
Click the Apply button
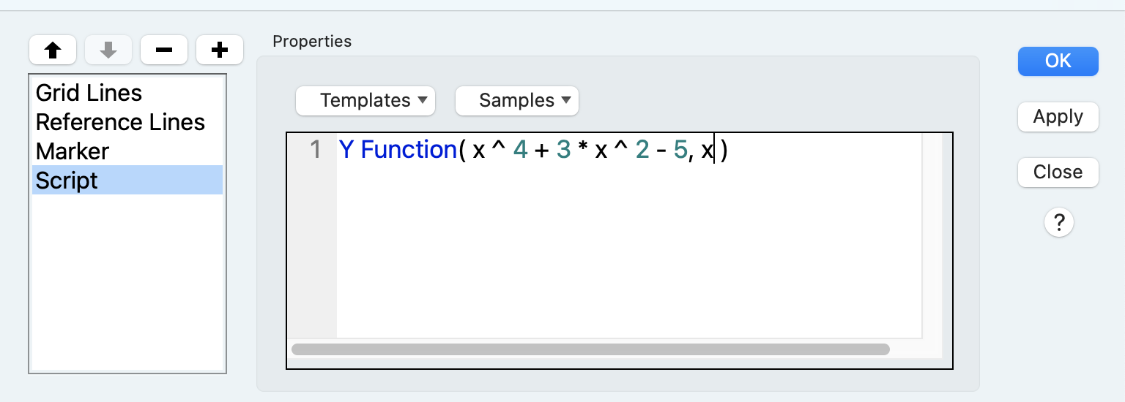1058,117
